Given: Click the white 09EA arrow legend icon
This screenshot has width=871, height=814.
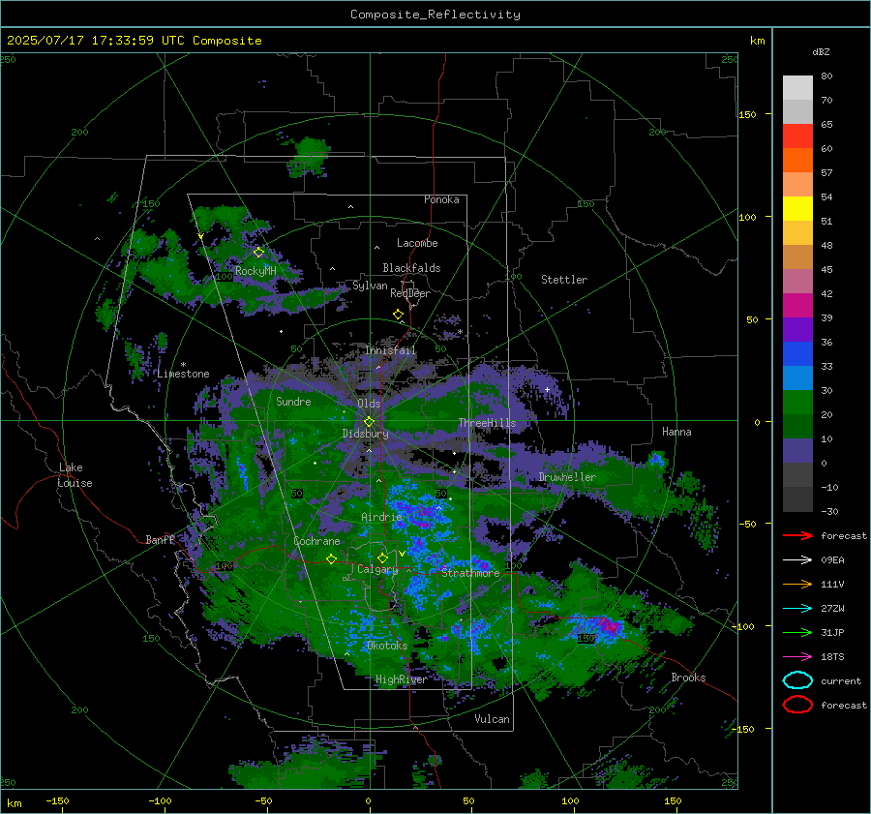Looking at the screenshot, I should [797, 559].
